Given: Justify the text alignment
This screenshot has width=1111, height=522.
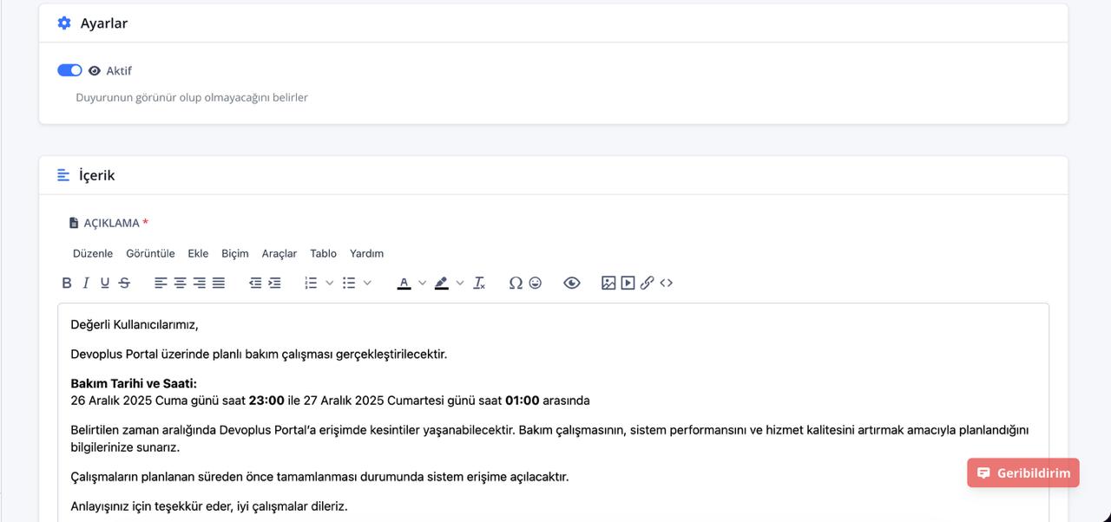Looking at the screenshot, I should coord(219,283).
